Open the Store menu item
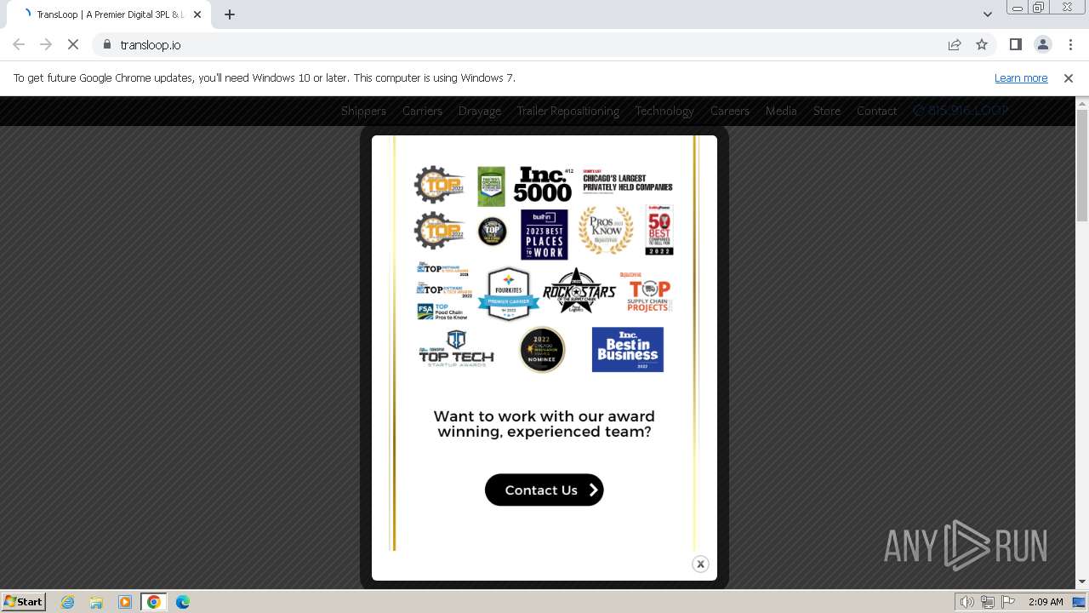Screen dimensions: 1089x613 coord(827,111)
